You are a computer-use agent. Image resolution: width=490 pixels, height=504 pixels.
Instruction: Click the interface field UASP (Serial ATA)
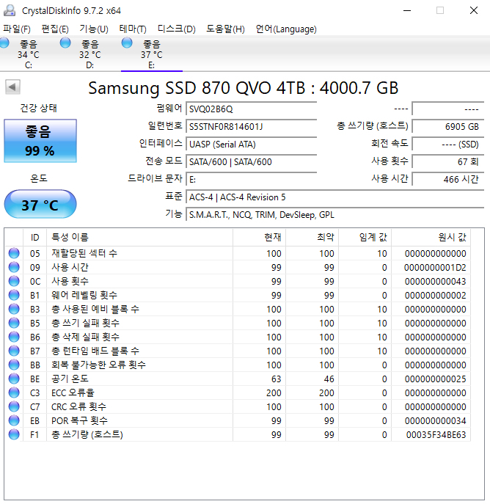252,145
